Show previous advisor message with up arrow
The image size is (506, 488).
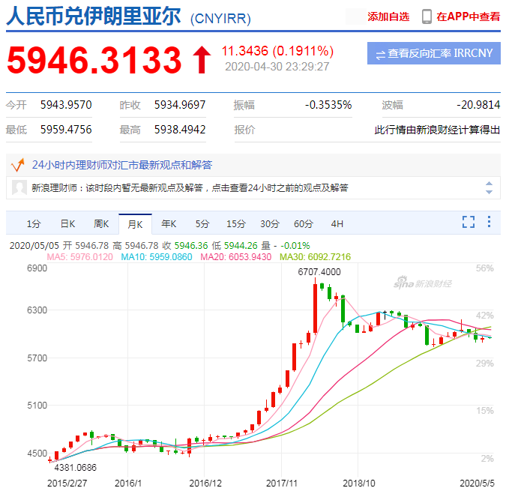click(x=490, y=184)
